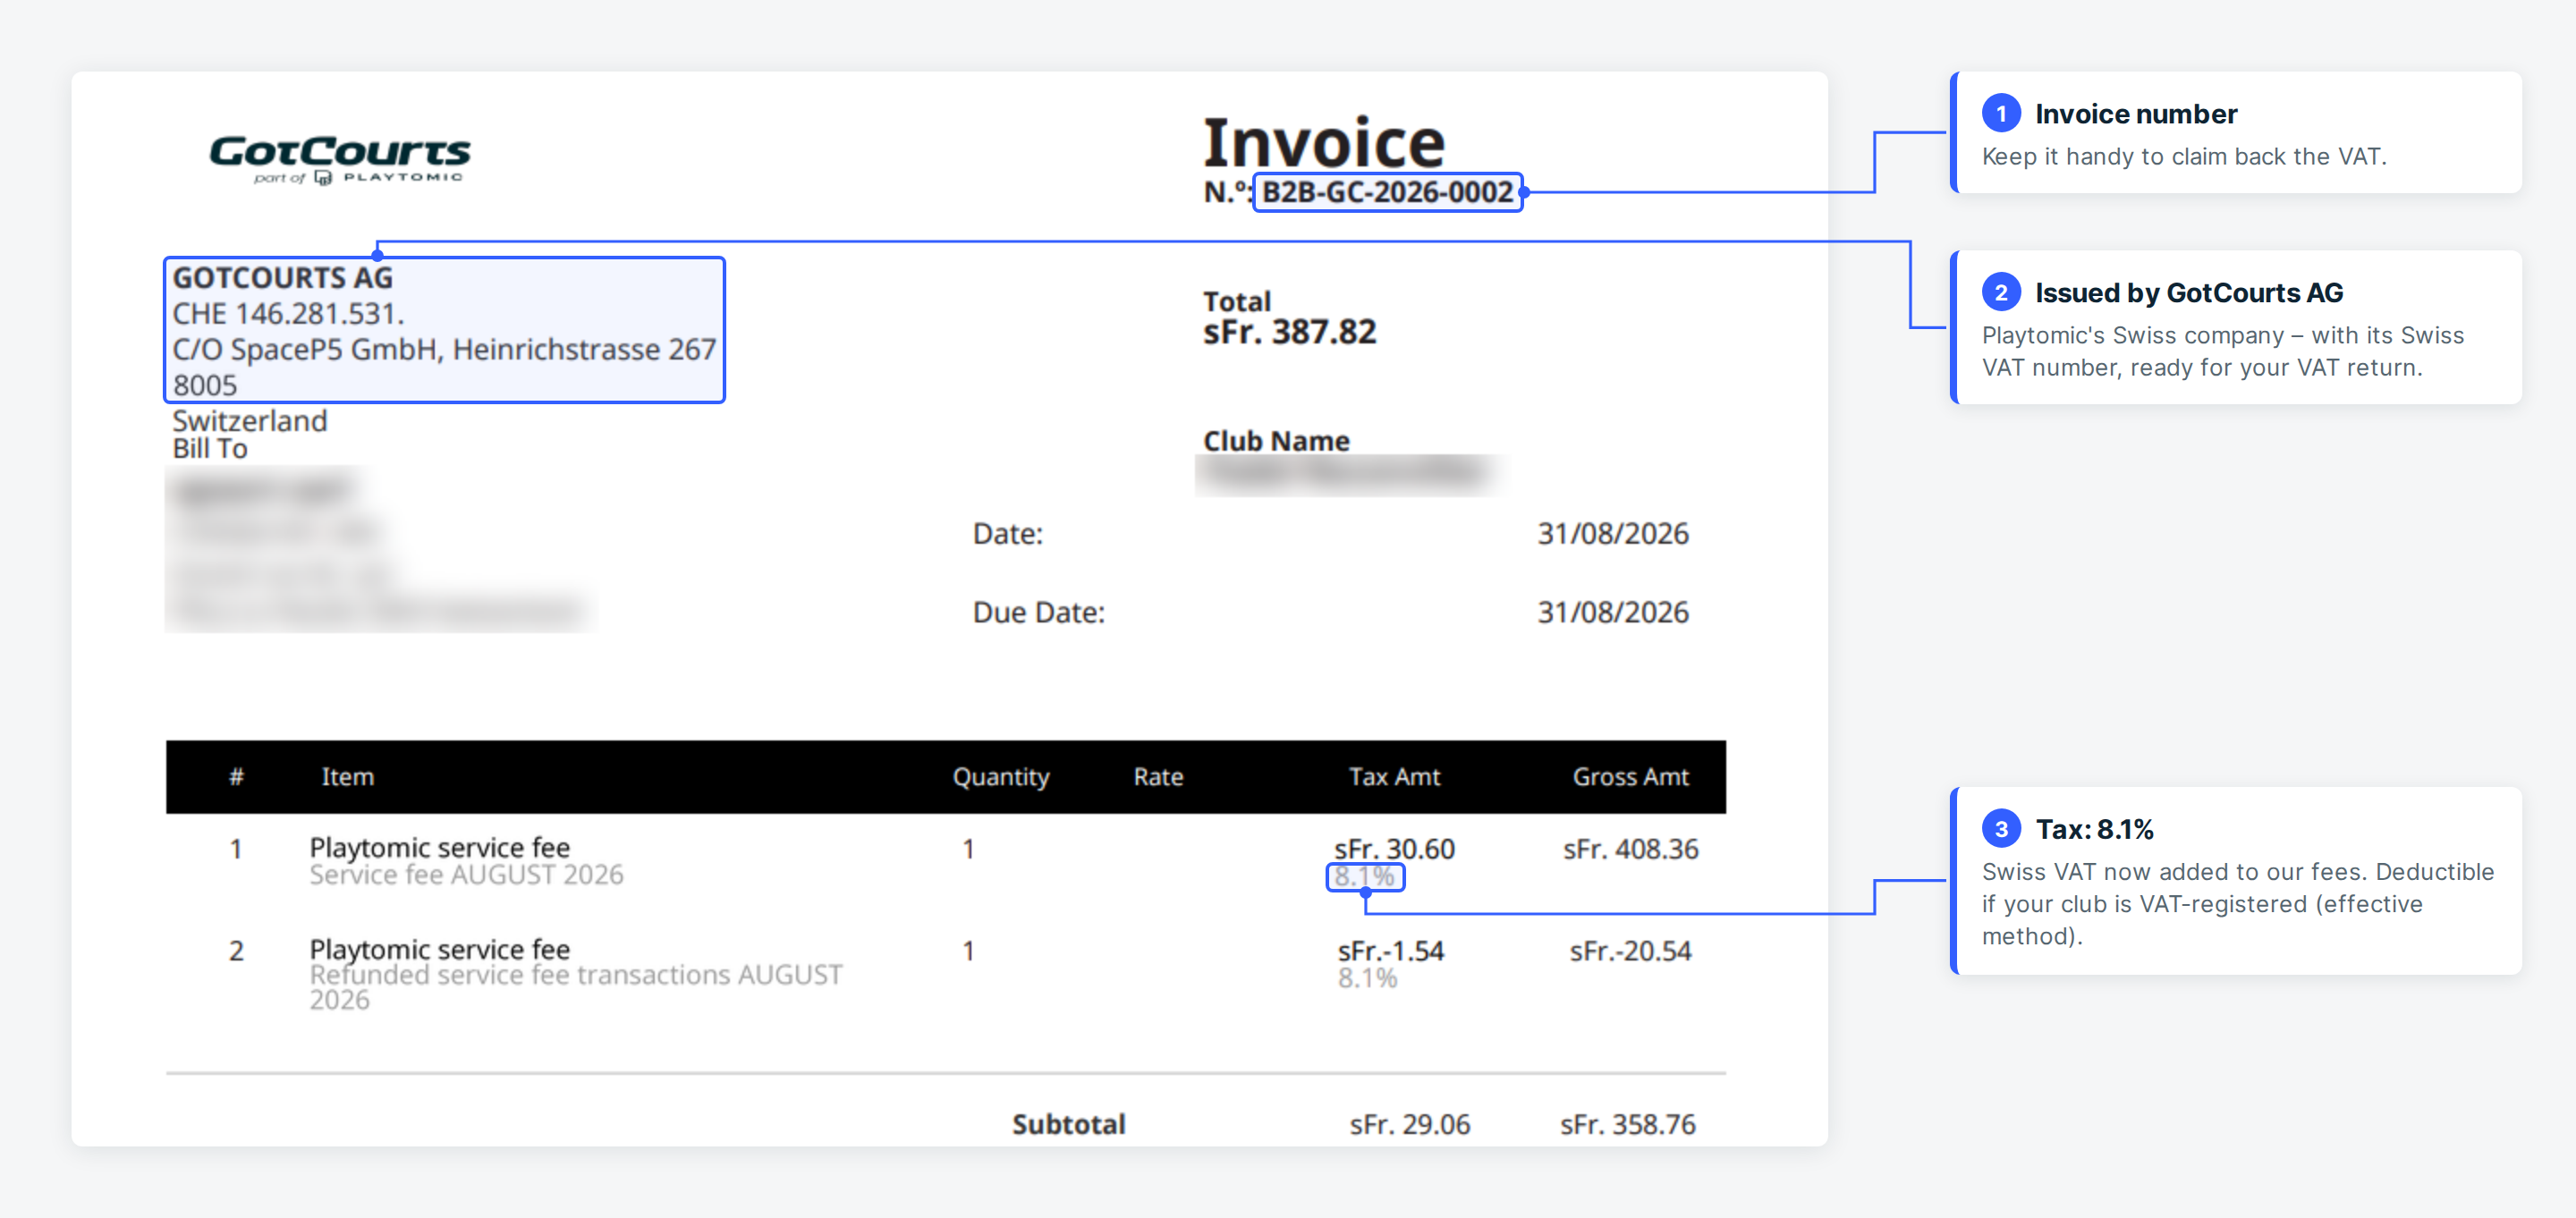Select gross amount "sFr.-20.54"
This screenshot has height=1218, width=2576.
(1630, 951)
